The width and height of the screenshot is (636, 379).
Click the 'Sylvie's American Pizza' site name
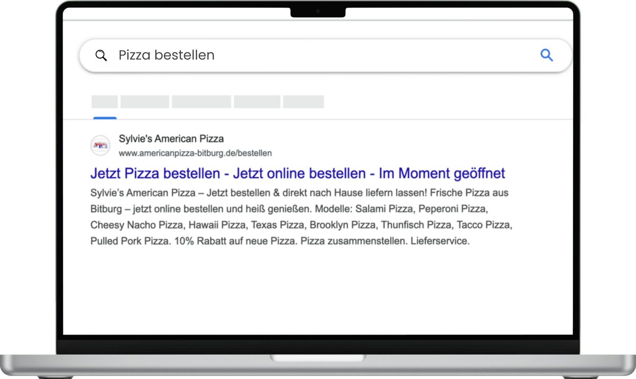(171, 139)
